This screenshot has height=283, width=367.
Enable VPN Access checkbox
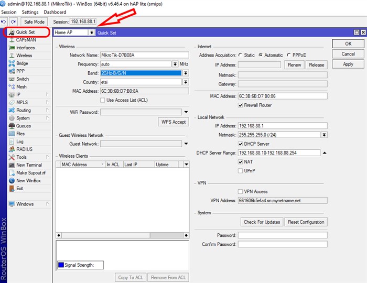click(240, 192)
